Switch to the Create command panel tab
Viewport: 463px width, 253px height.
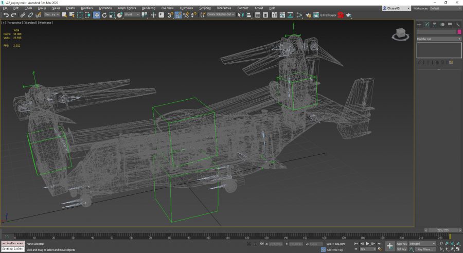(419, 25)
